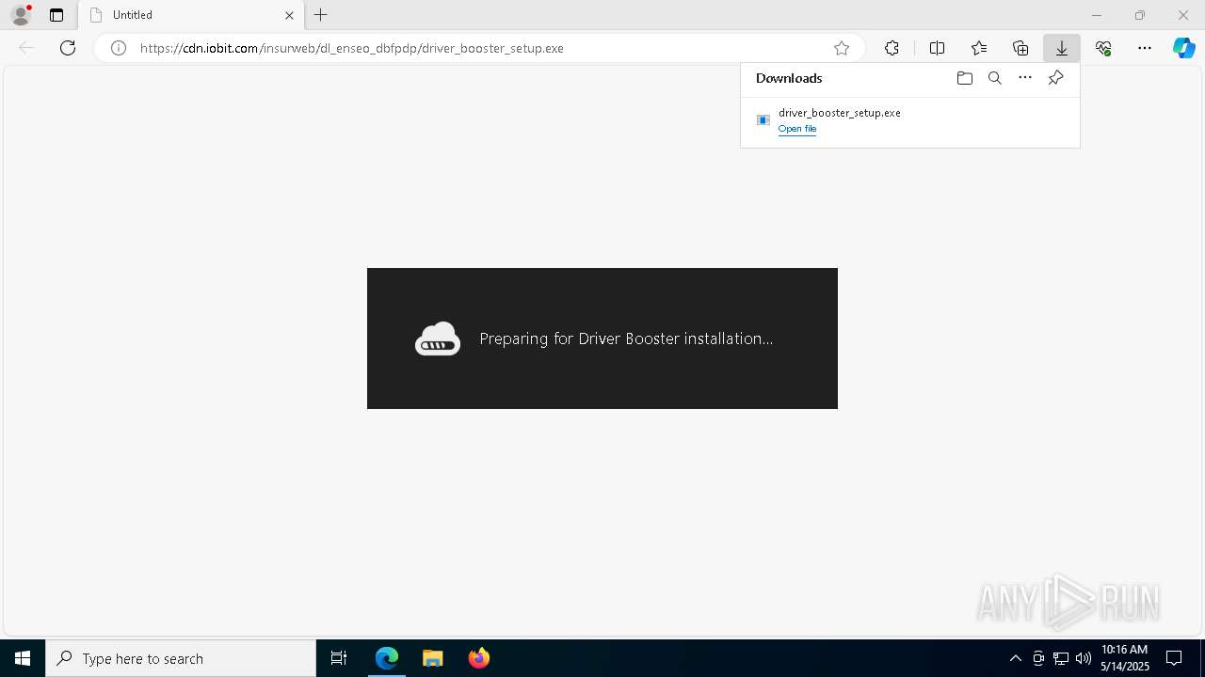Show hidden system tray icons

pos(1015,658)
